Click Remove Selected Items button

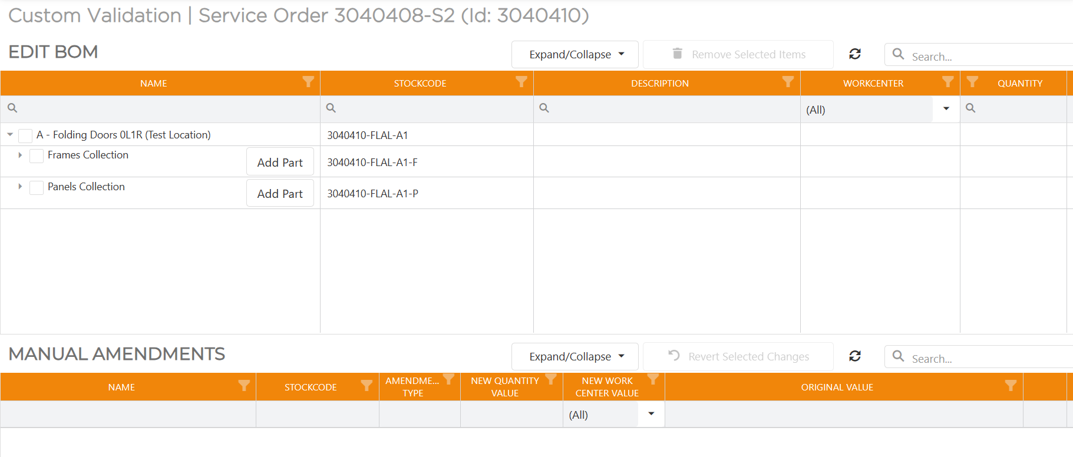[x=738, y=54]
